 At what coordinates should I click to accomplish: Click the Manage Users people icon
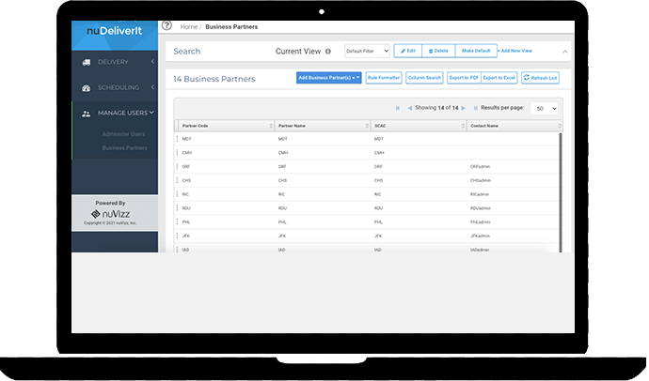pyautogui.click(x=87, y=114)
